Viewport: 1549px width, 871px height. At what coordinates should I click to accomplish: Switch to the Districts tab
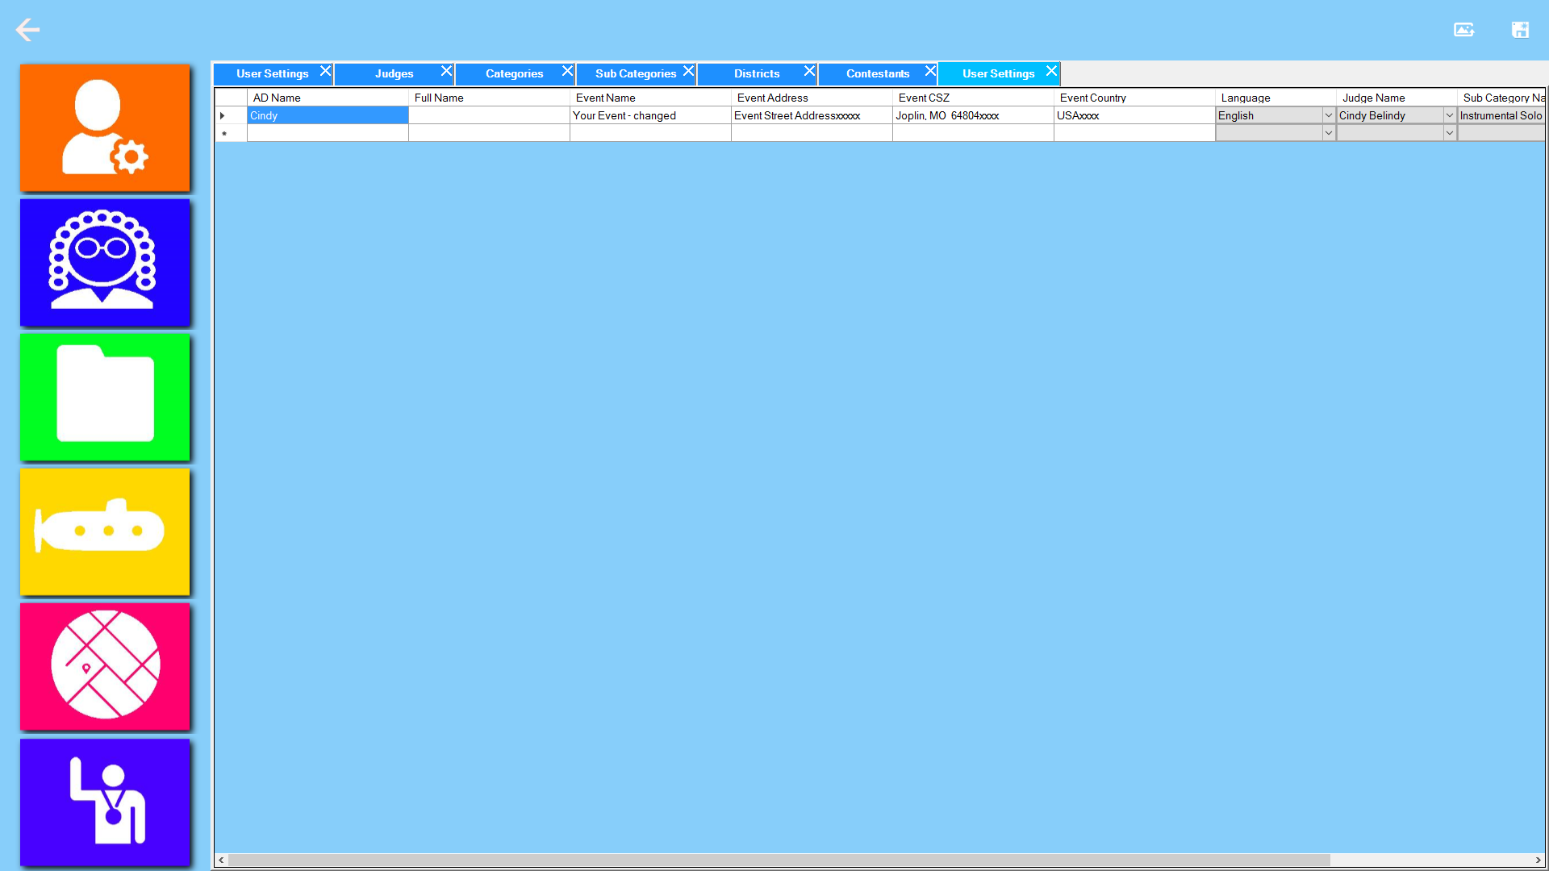pos(755,73)
